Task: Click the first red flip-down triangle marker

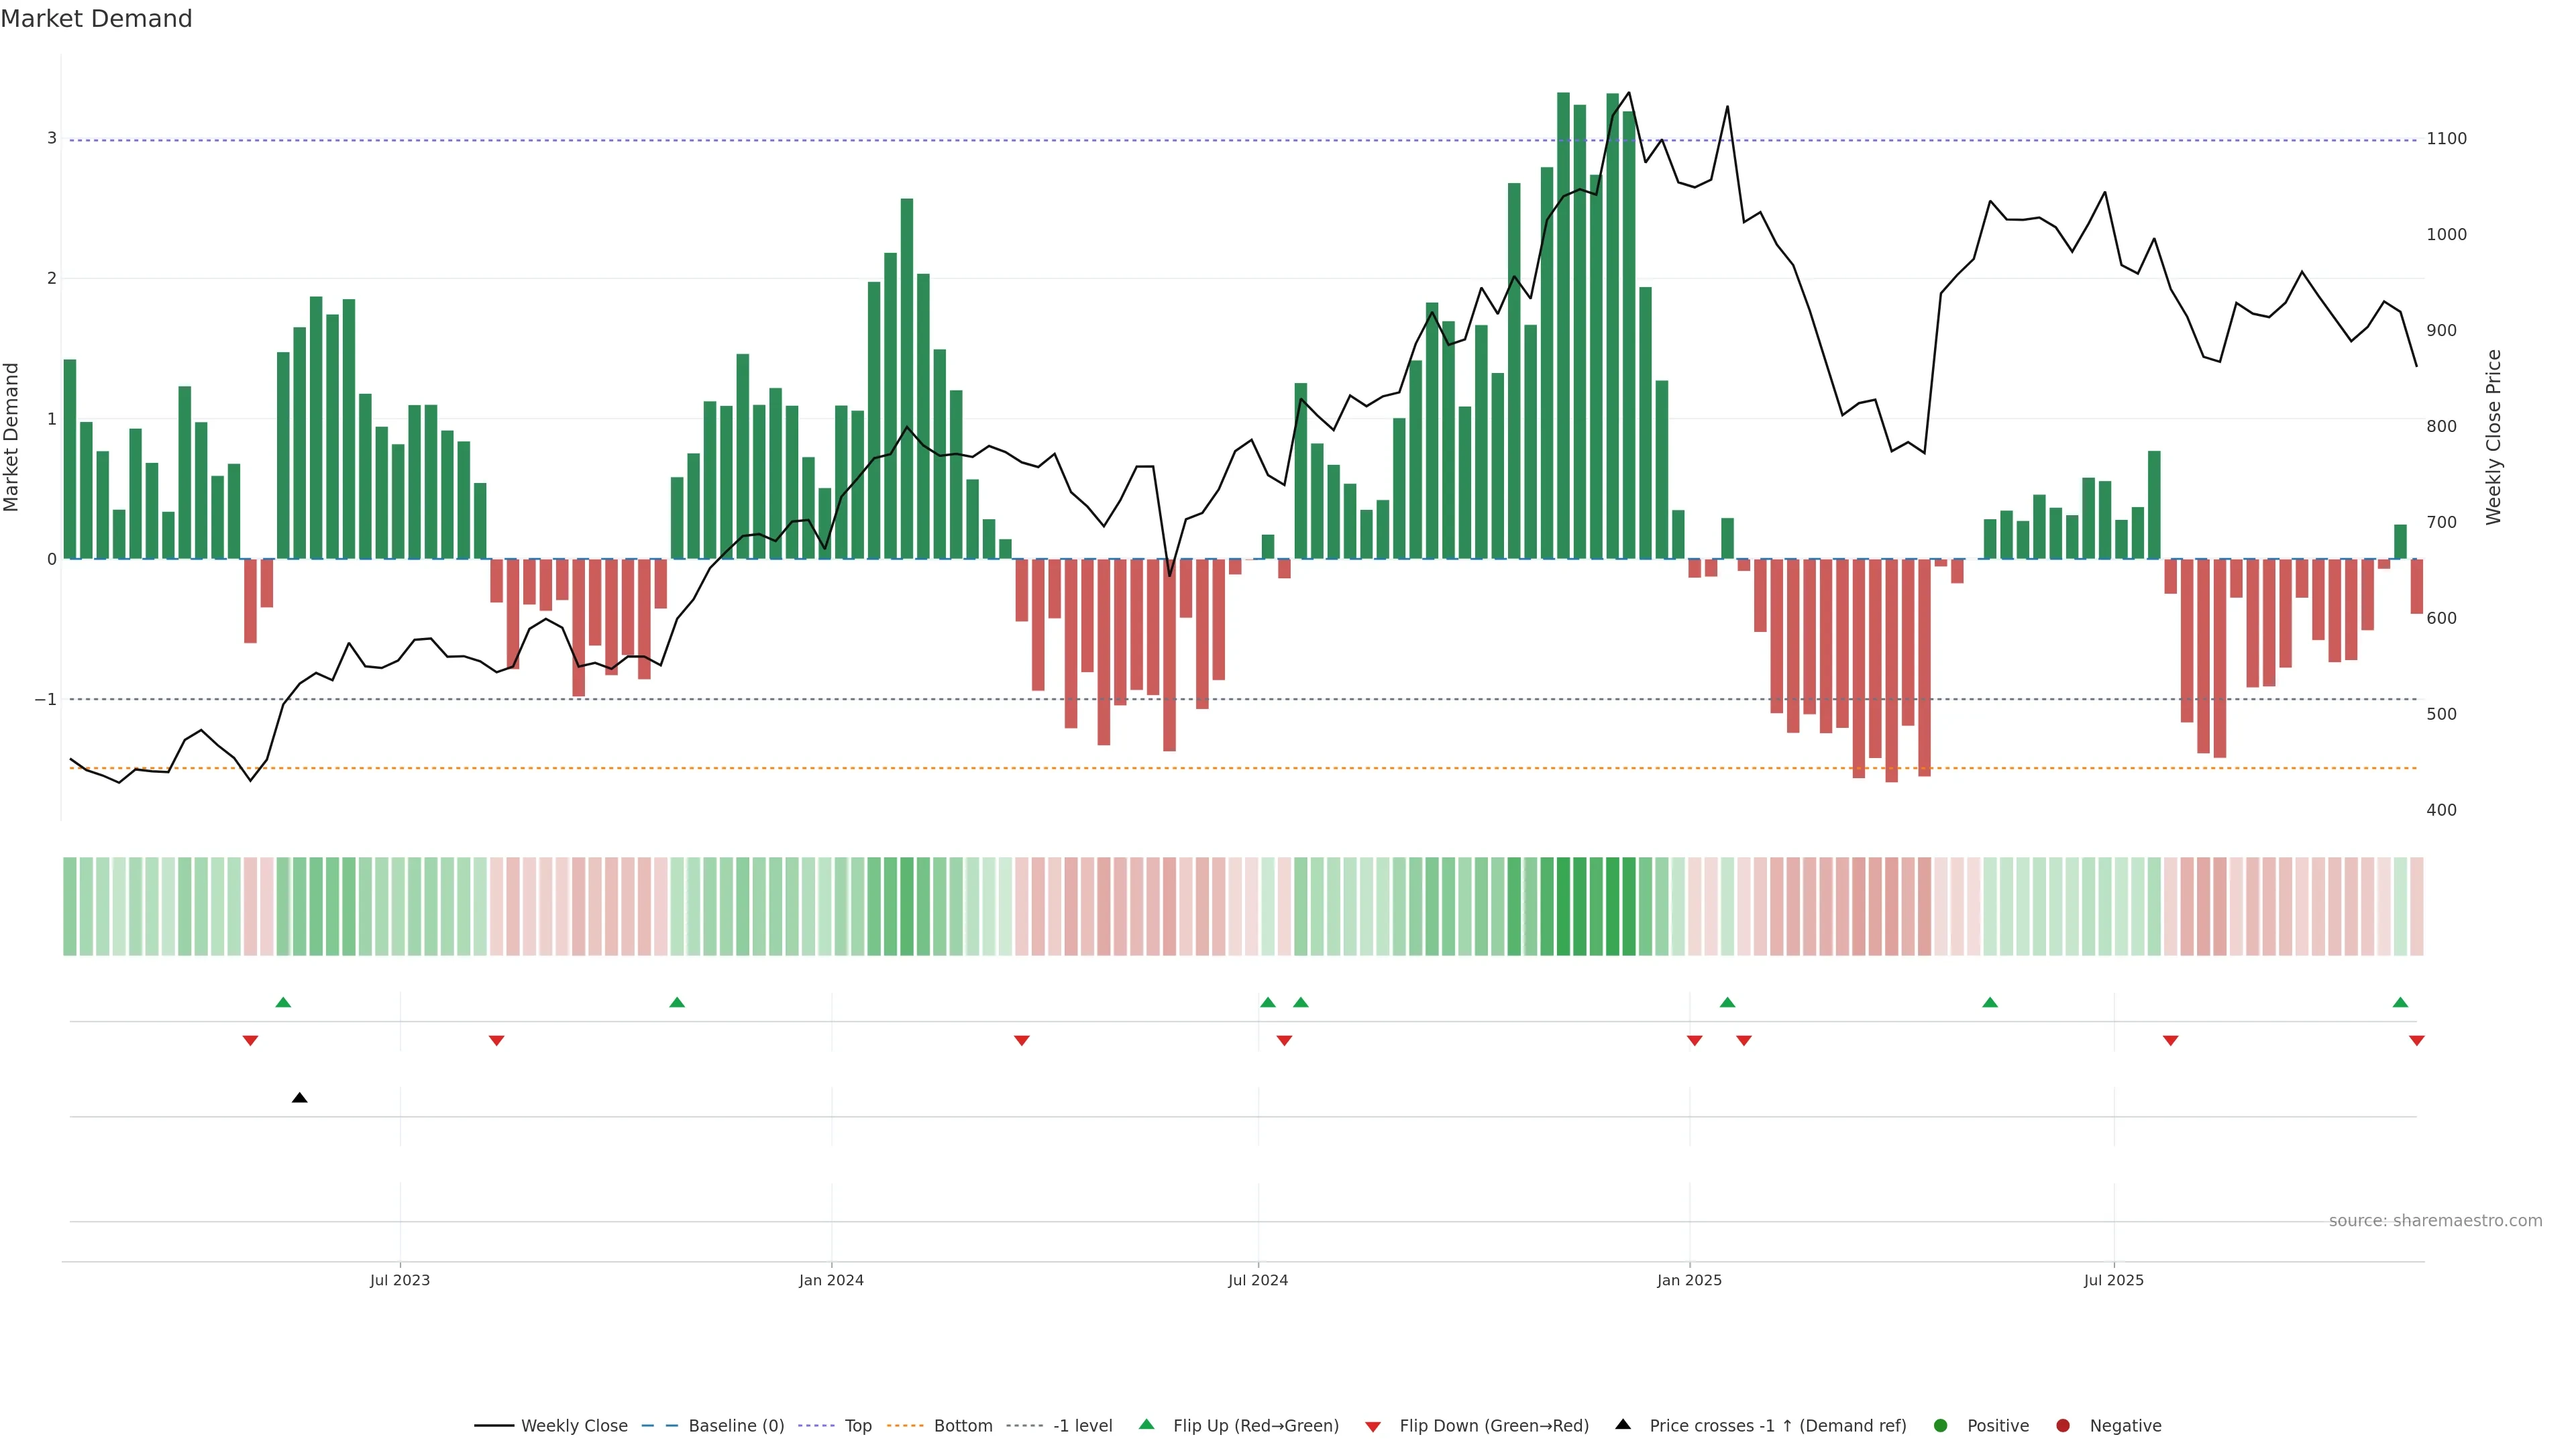Action: (x=250, y=1041)
